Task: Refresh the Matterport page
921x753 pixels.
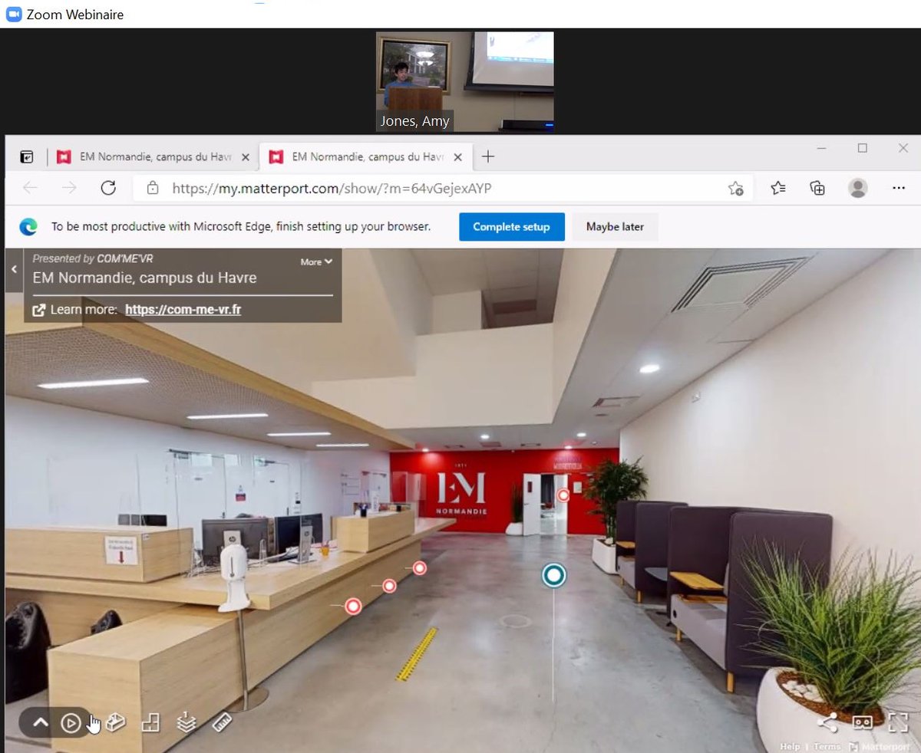Action: point(108,188)
